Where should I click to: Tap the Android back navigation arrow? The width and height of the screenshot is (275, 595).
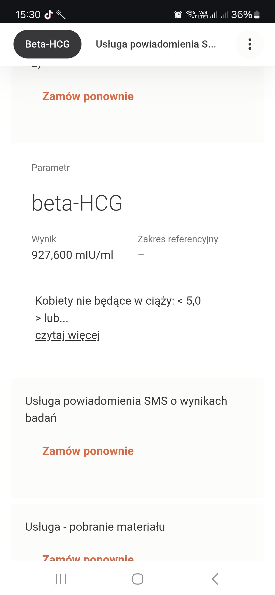coord(215,579)
